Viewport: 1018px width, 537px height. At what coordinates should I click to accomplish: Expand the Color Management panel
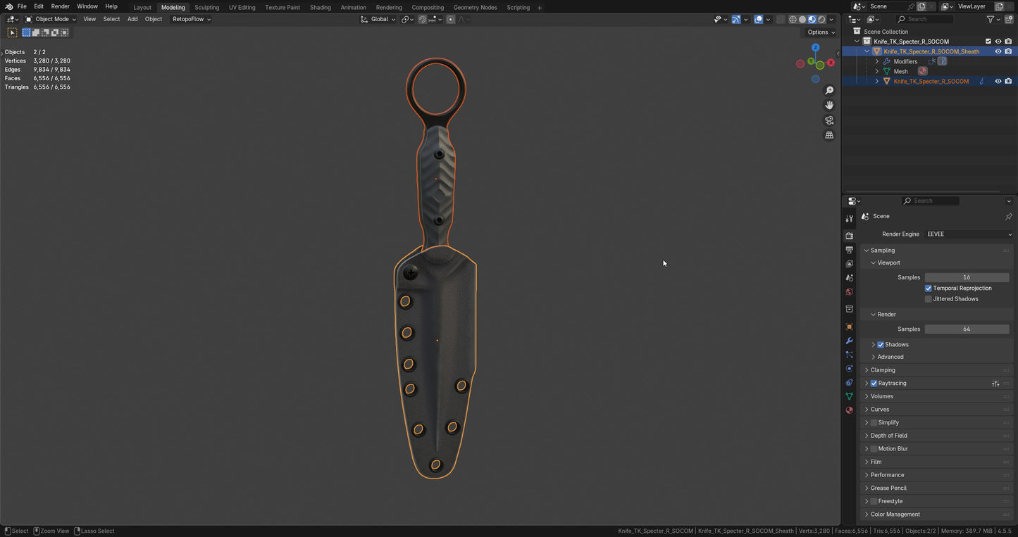(x=895, y=514)
